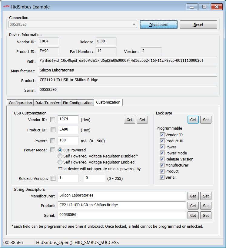Click the Silicon Labs title bar icon
This screenshot has height=248, width=226.
tap(6, 7)
